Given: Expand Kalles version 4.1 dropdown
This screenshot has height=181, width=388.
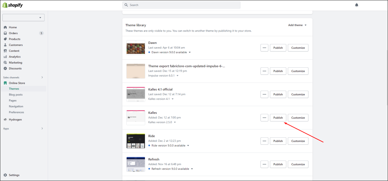Looking at the screenshot, I should coord(173,99).
